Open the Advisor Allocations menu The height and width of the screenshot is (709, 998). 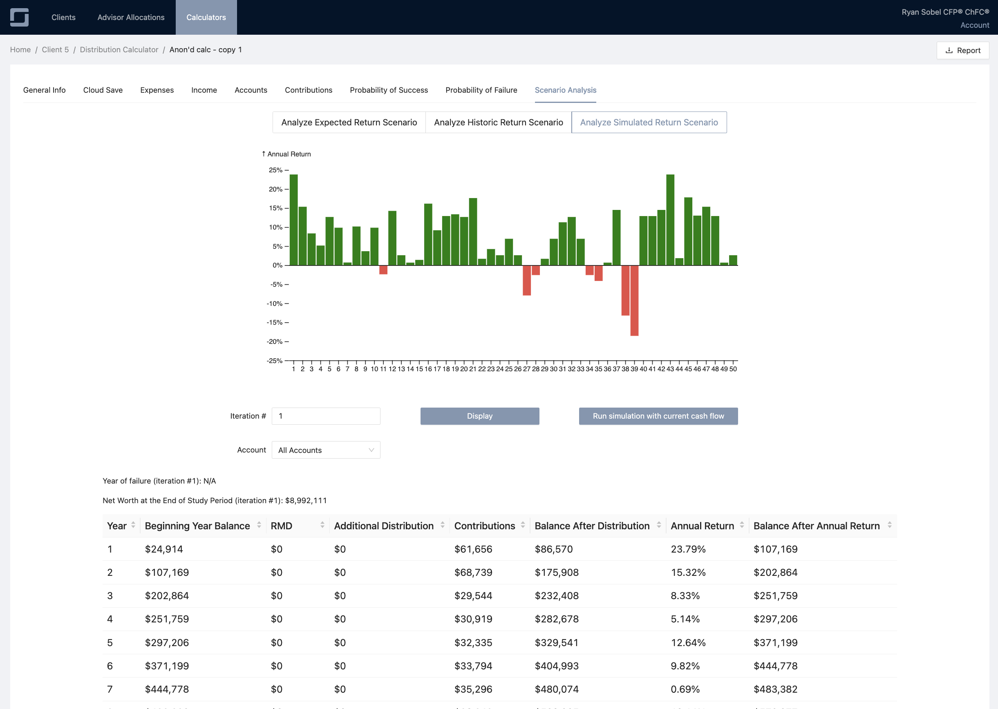coord(131,18)
